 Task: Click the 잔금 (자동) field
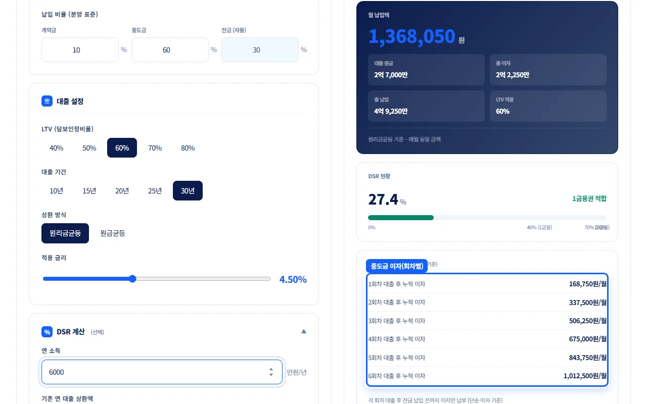tap(260, 50)
